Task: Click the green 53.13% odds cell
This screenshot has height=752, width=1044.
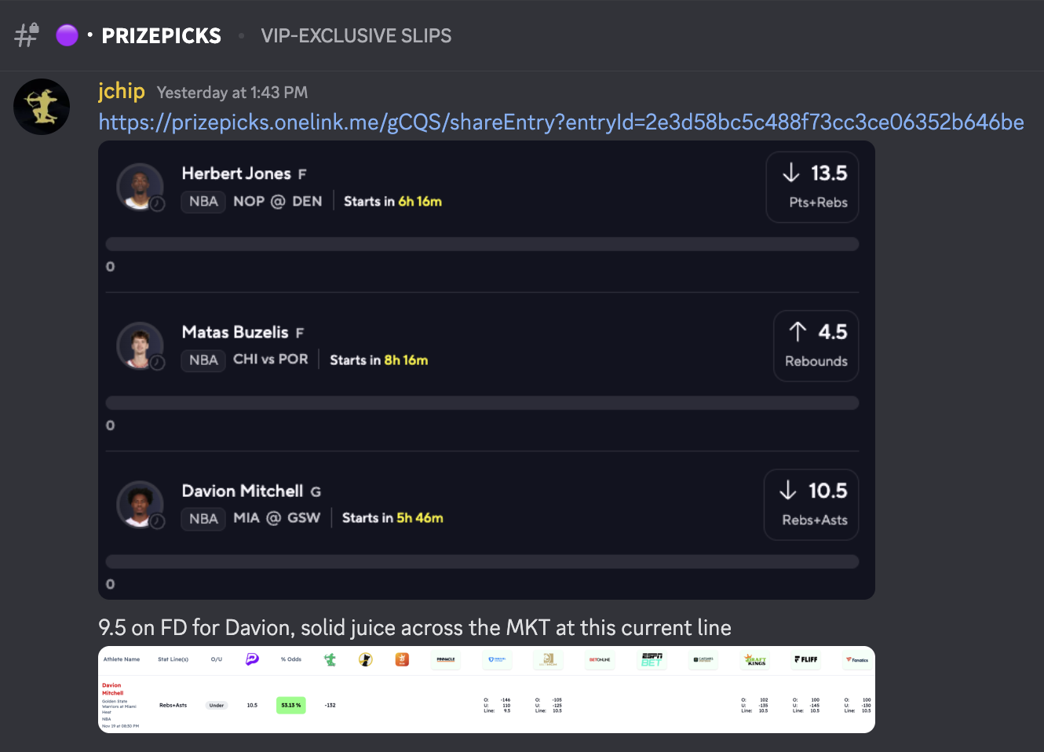Action: tap(290, 705)
